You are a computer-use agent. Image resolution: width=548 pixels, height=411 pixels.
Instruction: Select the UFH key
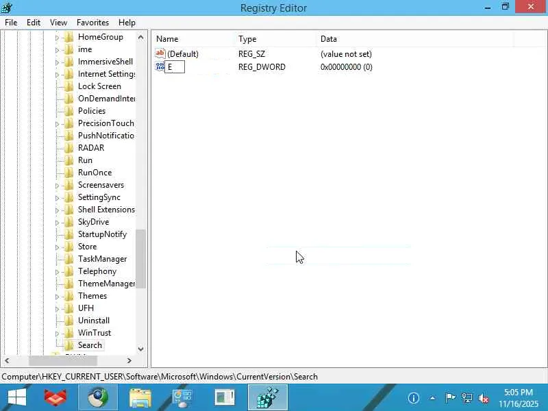86,308
